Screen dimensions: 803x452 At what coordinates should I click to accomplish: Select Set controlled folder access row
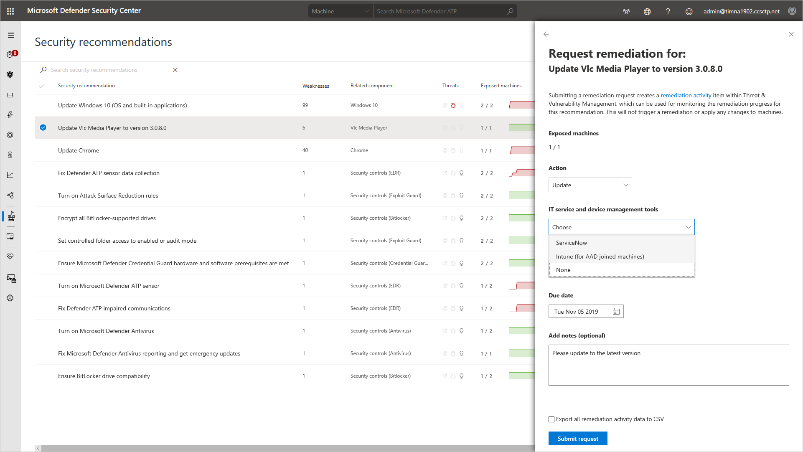[285, 241]
